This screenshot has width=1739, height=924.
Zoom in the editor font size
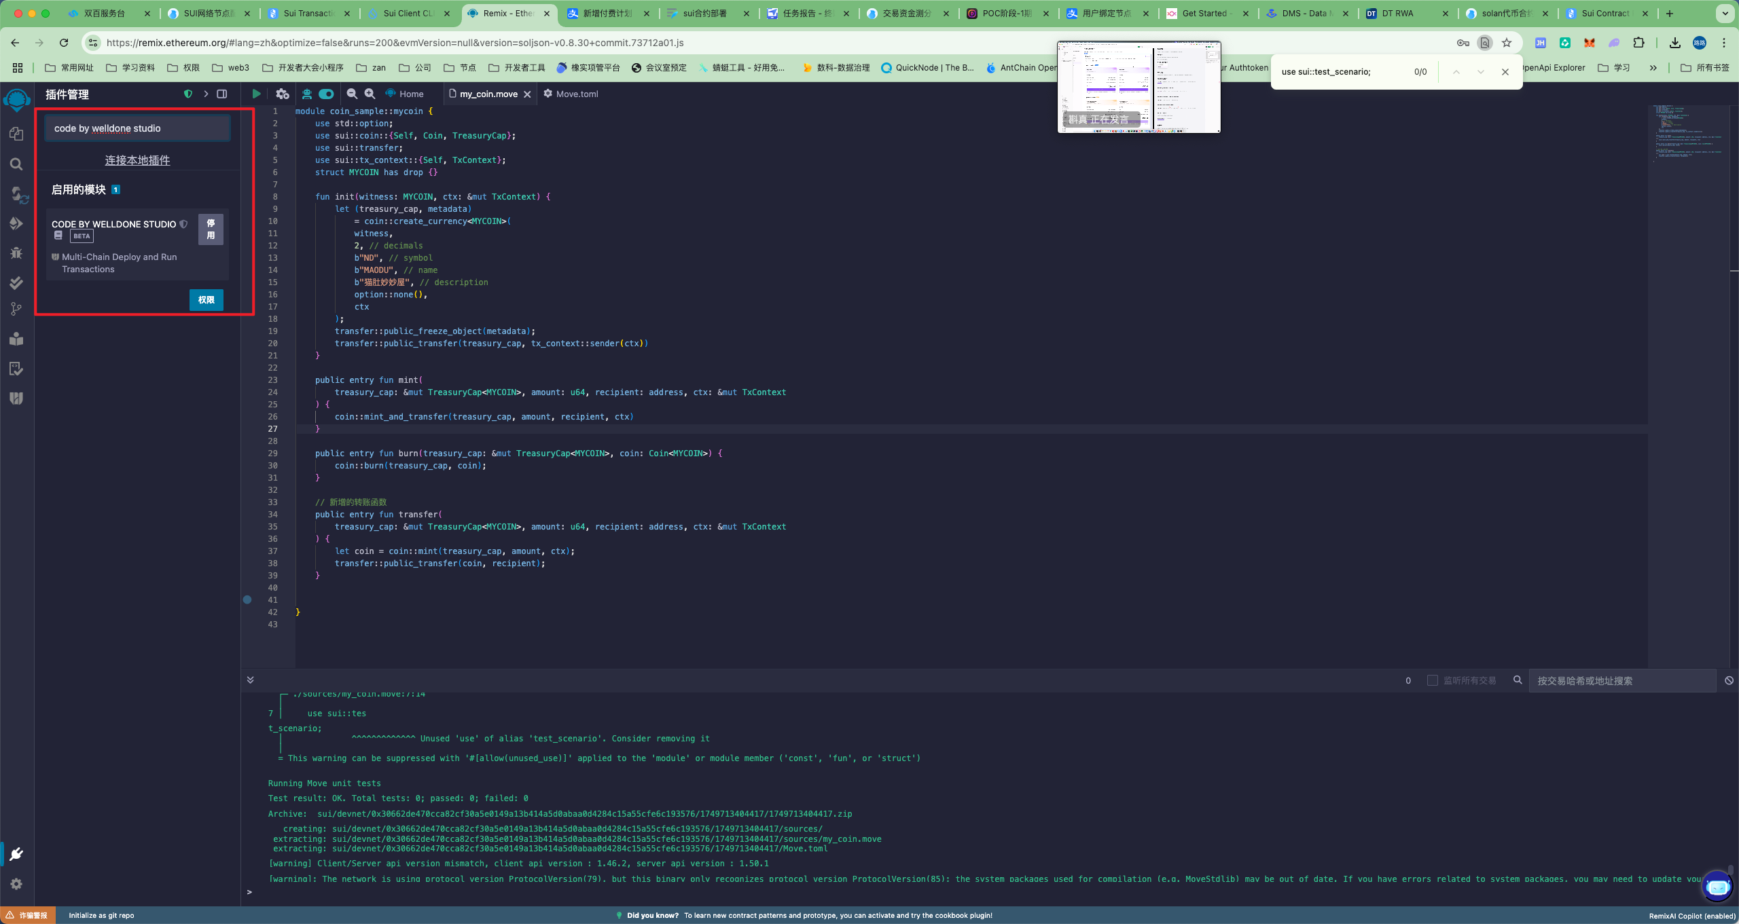pos(370,94)
